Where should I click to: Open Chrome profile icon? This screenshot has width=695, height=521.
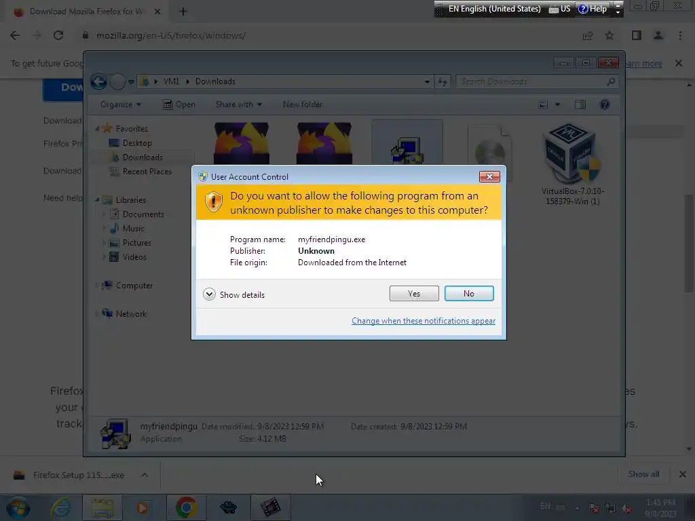tap(658, 35)
